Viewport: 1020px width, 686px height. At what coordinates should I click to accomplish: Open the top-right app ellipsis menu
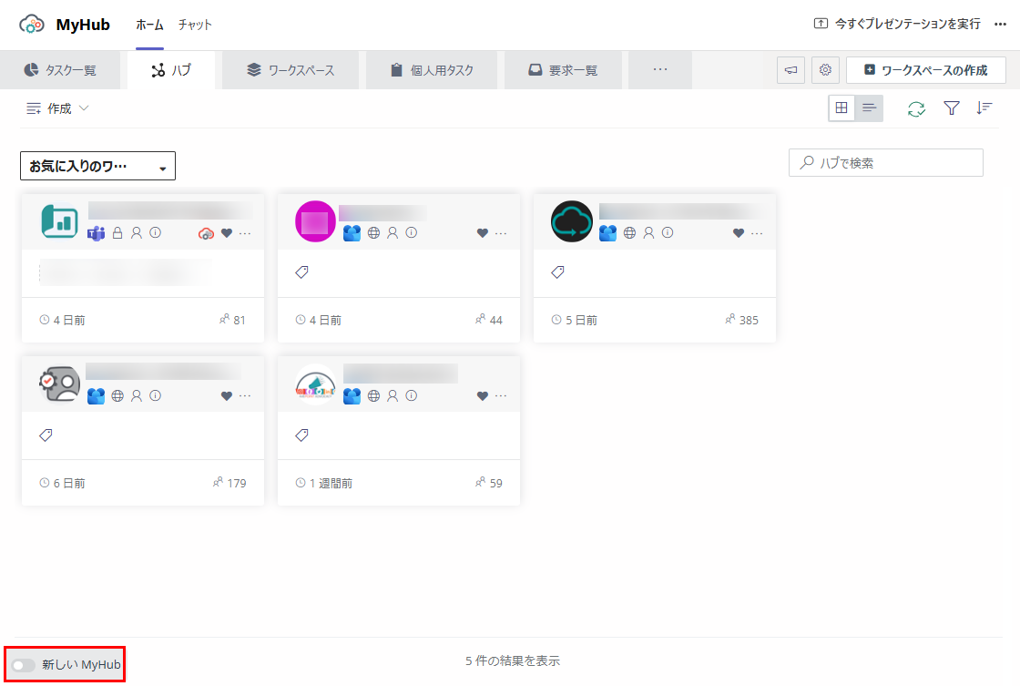[x=1001, y=24]
